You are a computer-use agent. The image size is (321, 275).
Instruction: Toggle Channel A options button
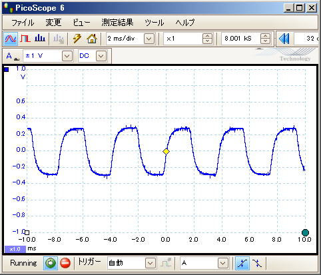12,56
